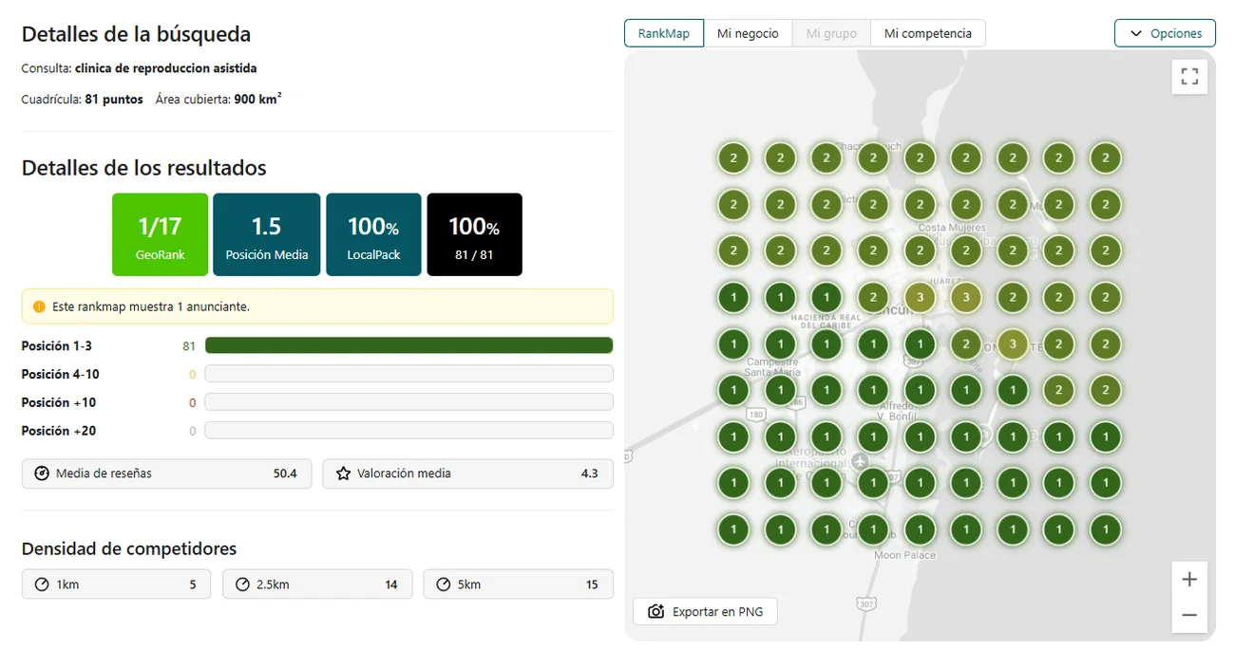Click the black 81 / 81 coverage card

(474, 235)
